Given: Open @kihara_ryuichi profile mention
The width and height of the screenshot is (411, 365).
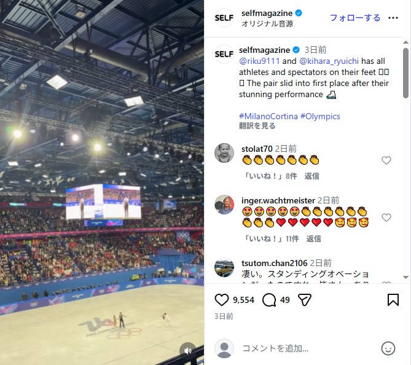Looking at the screenshot, I should pos(329,61).
